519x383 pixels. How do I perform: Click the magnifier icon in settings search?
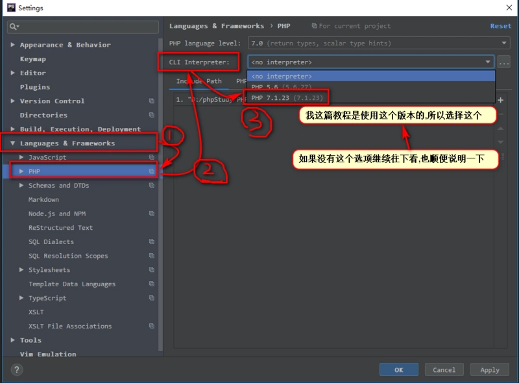click(14, 27)
